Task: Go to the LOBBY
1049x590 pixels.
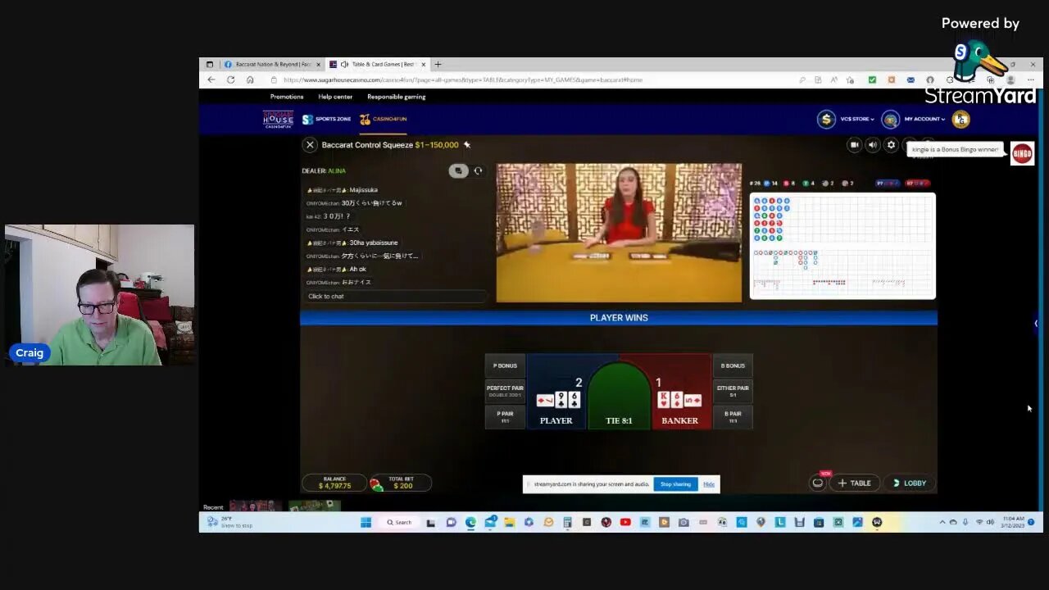Action: [x=909, y=483]
